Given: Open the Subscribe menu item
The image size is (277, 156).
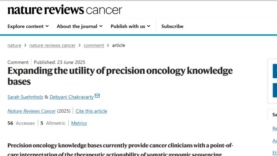Looking at the screenshot, I should [x=172, y=26].
